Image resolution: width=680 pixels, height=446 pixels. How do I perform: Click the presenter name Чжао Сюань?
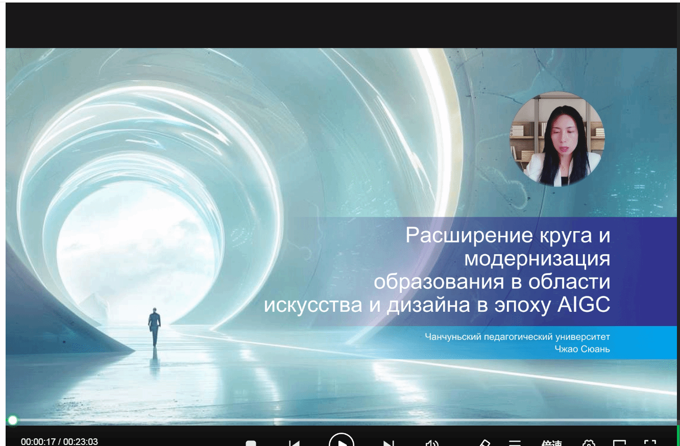pyautogui.click(x=581, y=349)
